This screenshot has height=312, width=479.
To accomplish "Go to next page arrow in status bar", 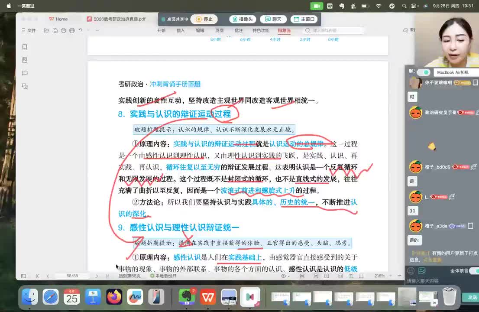I will click(97, 276).
